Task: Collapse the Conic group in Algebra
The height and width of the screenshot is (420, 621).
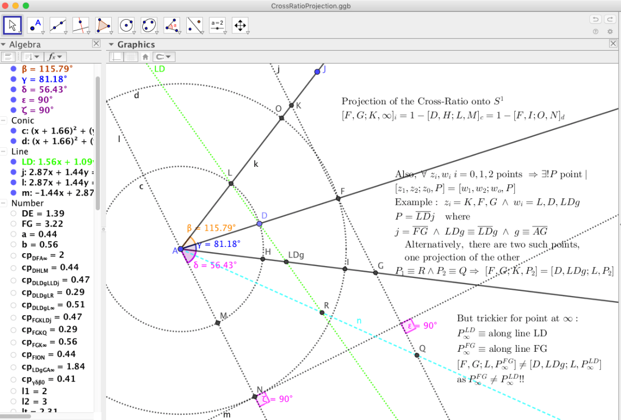Action: pyautogui.click(x=5, y=121)
